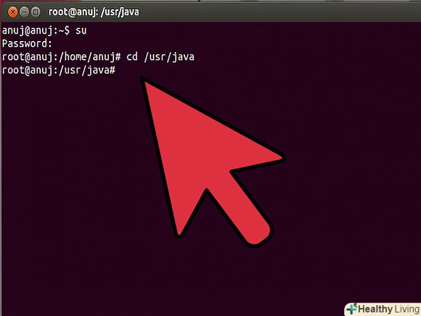
Task: Maximize the terminal window
Action: pos(35,12)
